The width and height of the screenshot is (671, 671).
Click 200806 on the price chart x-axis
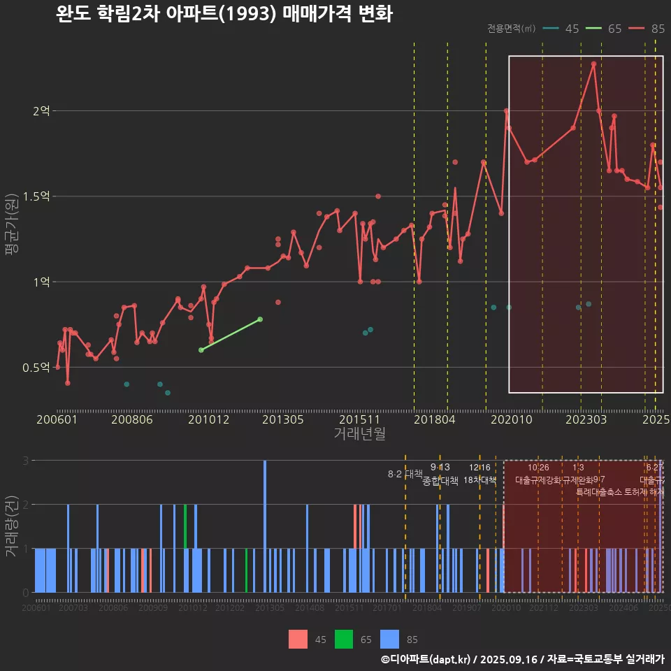[x=132, y=419]
